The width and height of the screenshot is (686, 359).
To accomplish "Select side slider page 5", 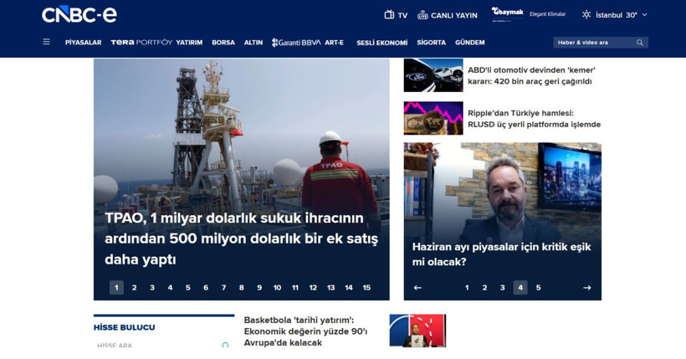I will click(x=539, y=288).
